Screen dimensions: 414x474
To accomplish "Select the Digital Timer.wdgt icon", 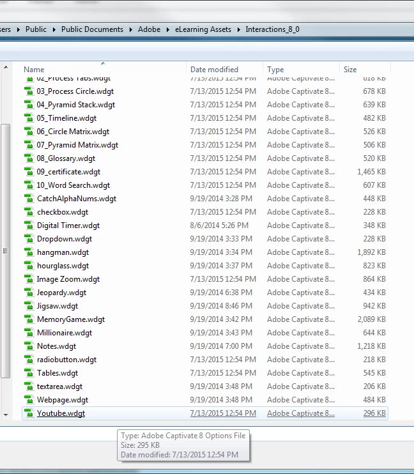I will tap(29, 226).
